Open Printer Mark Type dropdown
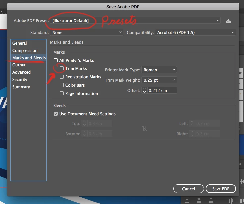The width and height of the screenshot is (244, 204). [x=159, y=70]
